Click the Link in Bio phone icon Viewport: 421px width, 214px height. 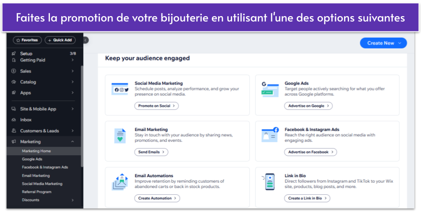pos(269,182)
